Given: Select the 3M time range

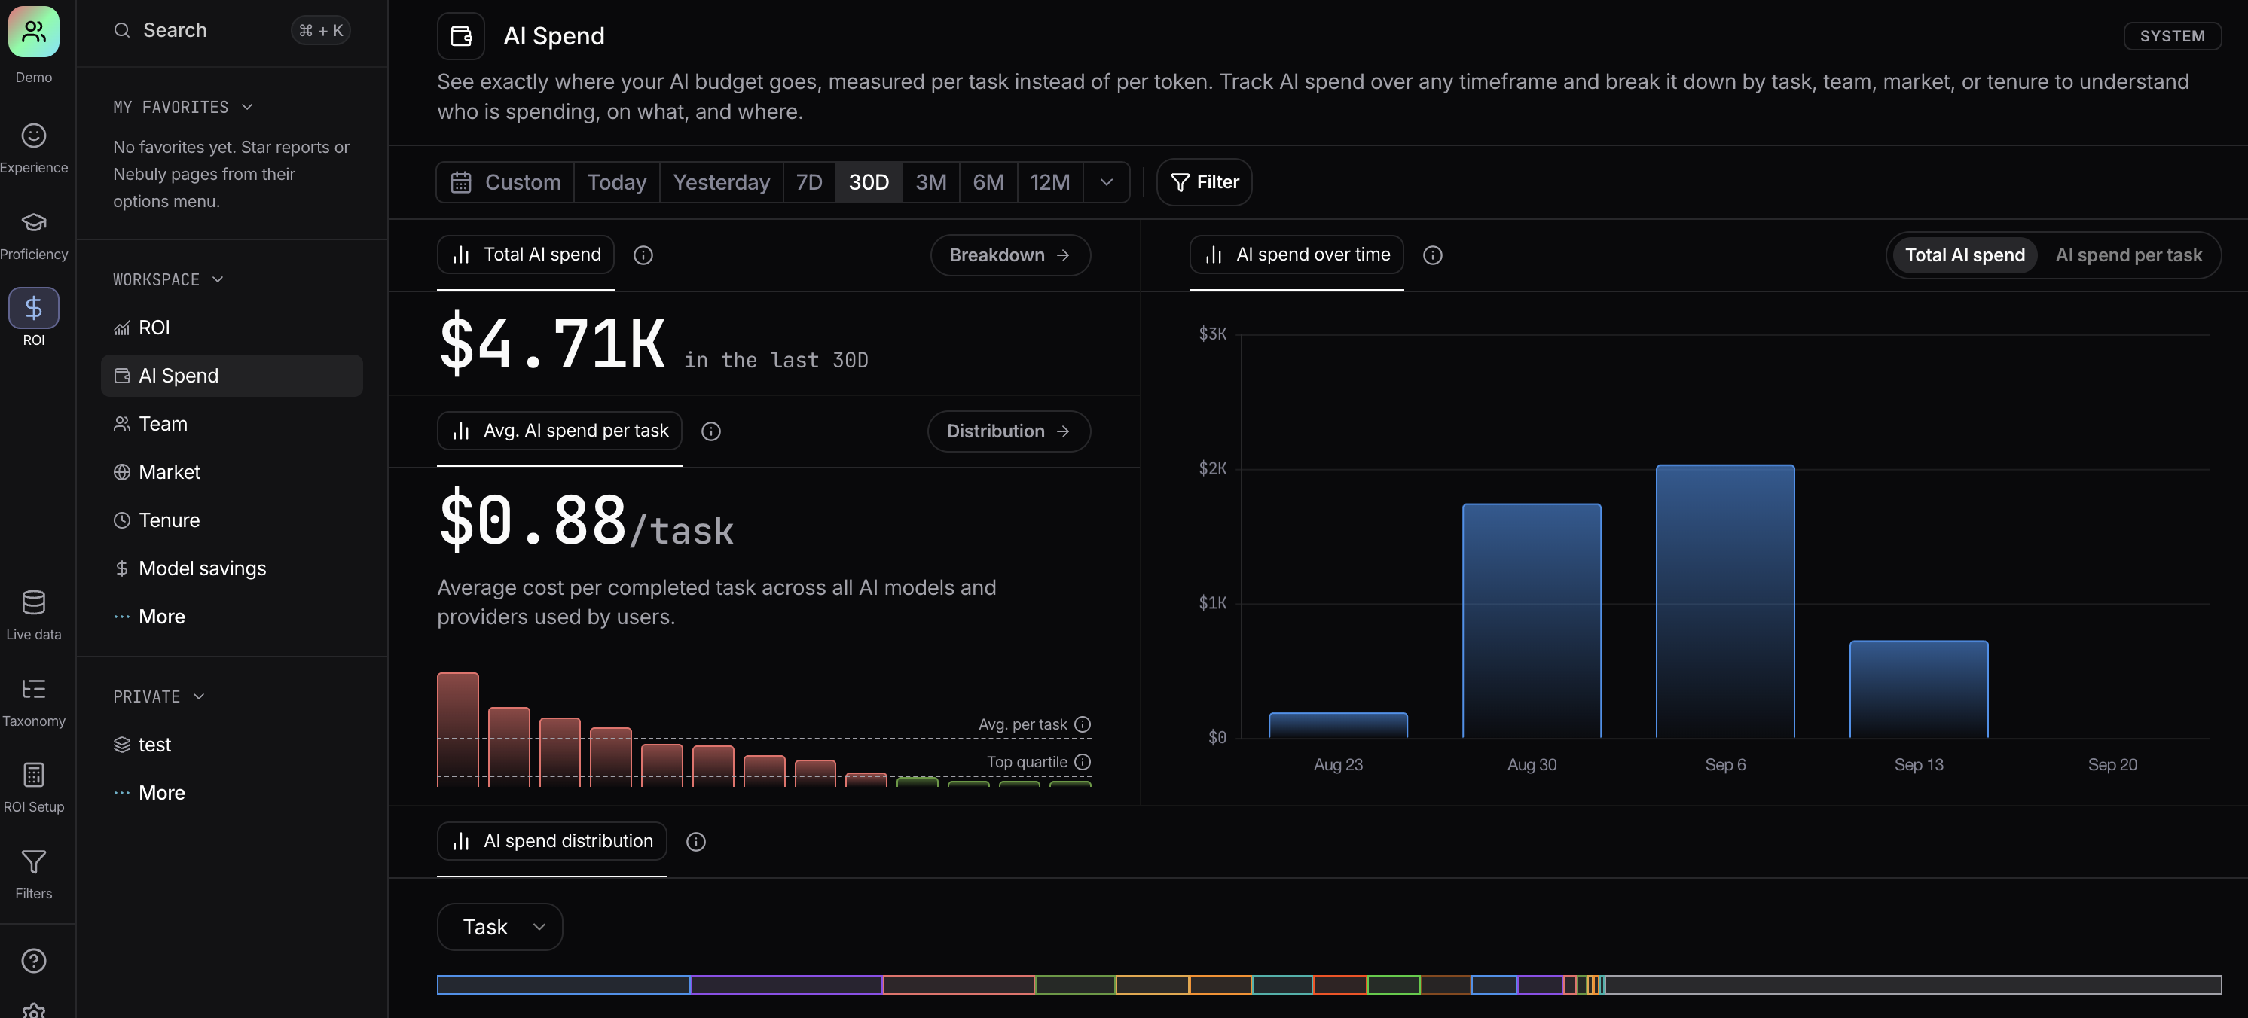Looking at the screenshot, I should click(x=930, y=182).
